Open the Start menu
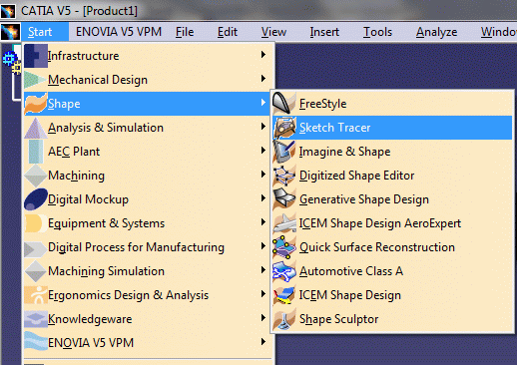The width and height of the screenshot is (517, 365). click(x=45, y=32)
